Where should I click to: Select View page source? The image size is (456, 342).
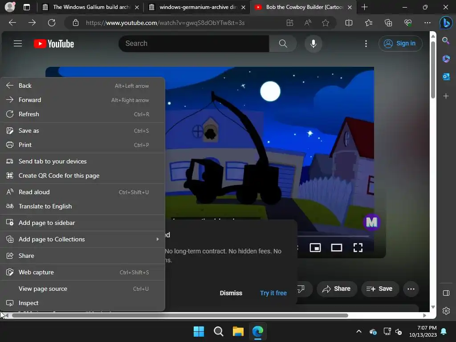coord(82,289)
